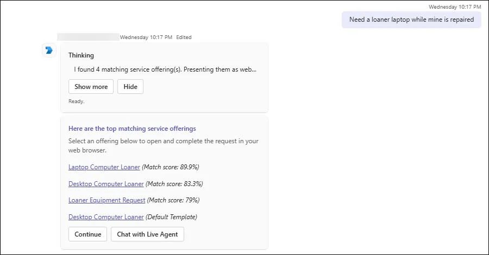Click the '(Match score: 79%)' text
The height and width of the screenshot is (255, 489).
[x=173, y=200]
